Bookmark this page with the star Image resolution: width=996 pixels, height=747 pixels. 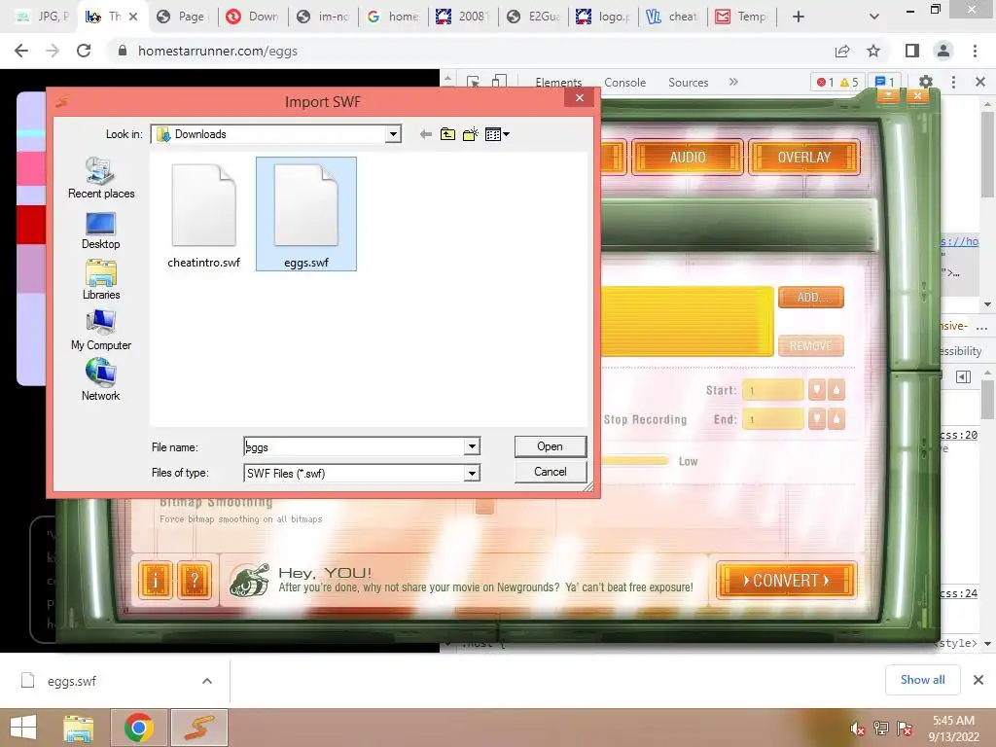(873, 51)
